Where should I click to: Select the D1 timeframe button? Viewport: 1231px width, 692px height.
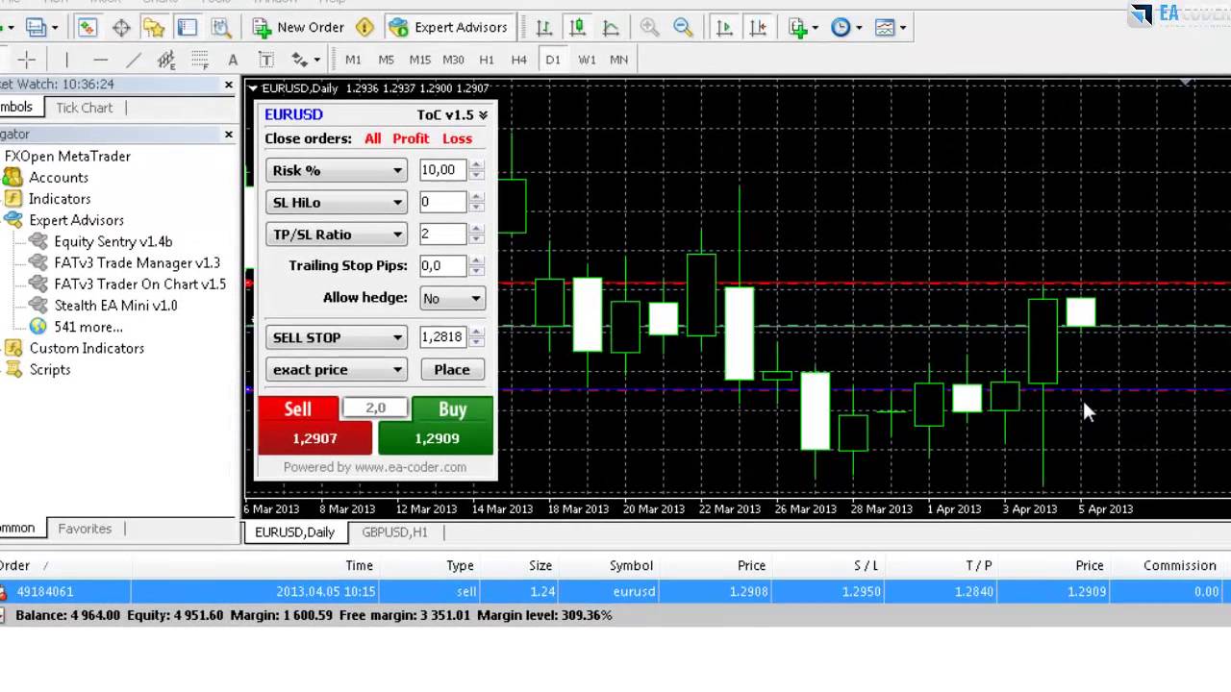click(553, 60)
